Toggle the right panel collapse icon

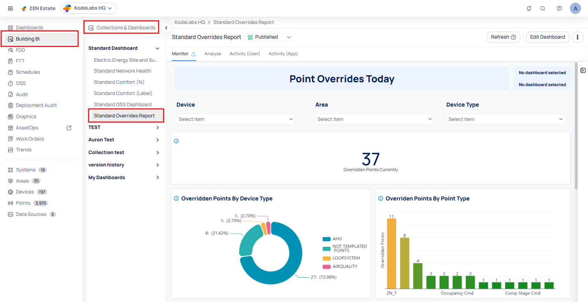[583, 70]
